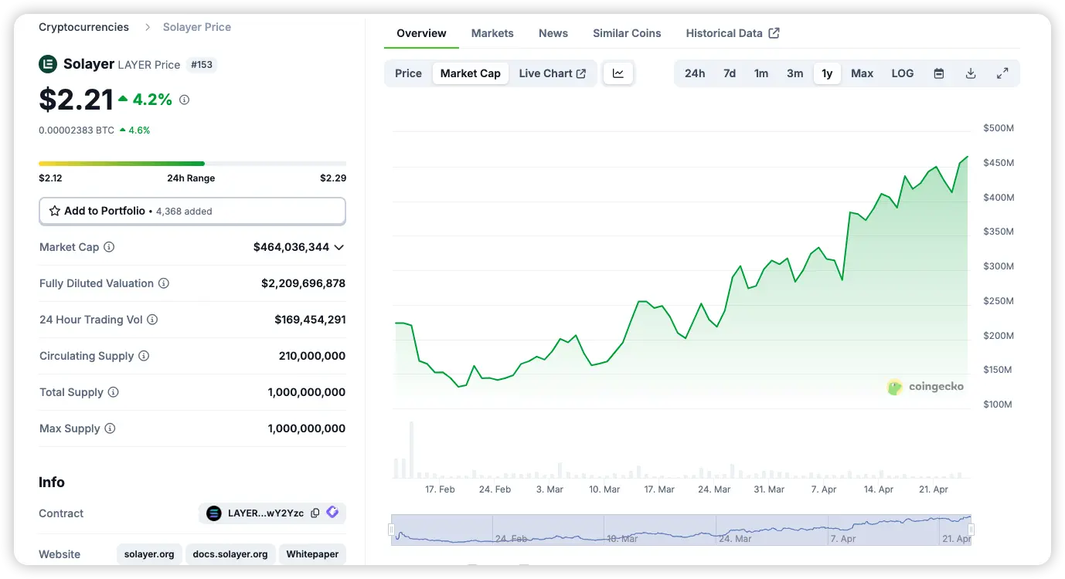The height and width of the screenshot is (579, 1065).
Task: Add LAYER via the Phantom wallet icon
Action: coord(332,513)
